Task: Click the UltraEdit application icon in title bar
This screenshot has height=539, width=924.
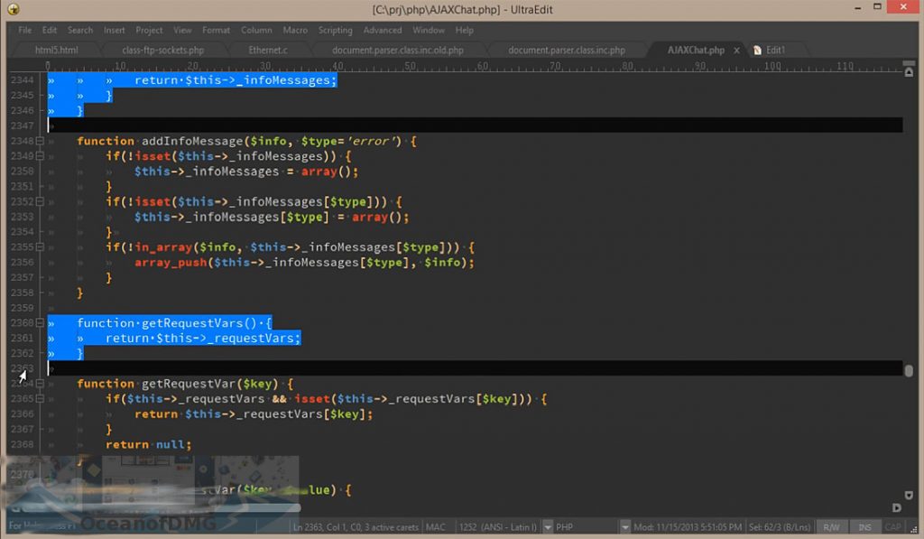Action: (13, 9)
